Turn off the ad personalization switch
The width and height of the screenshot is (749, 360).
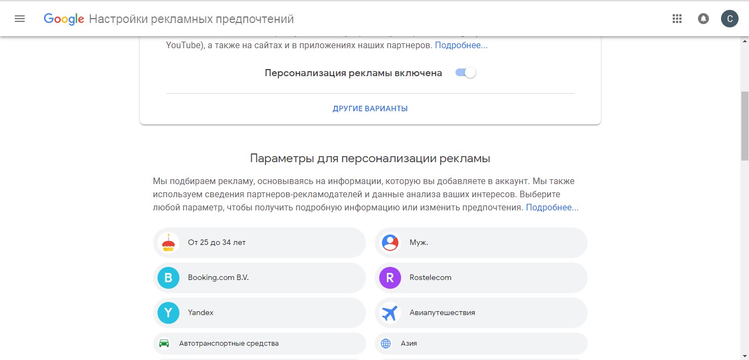coord(465,73)
